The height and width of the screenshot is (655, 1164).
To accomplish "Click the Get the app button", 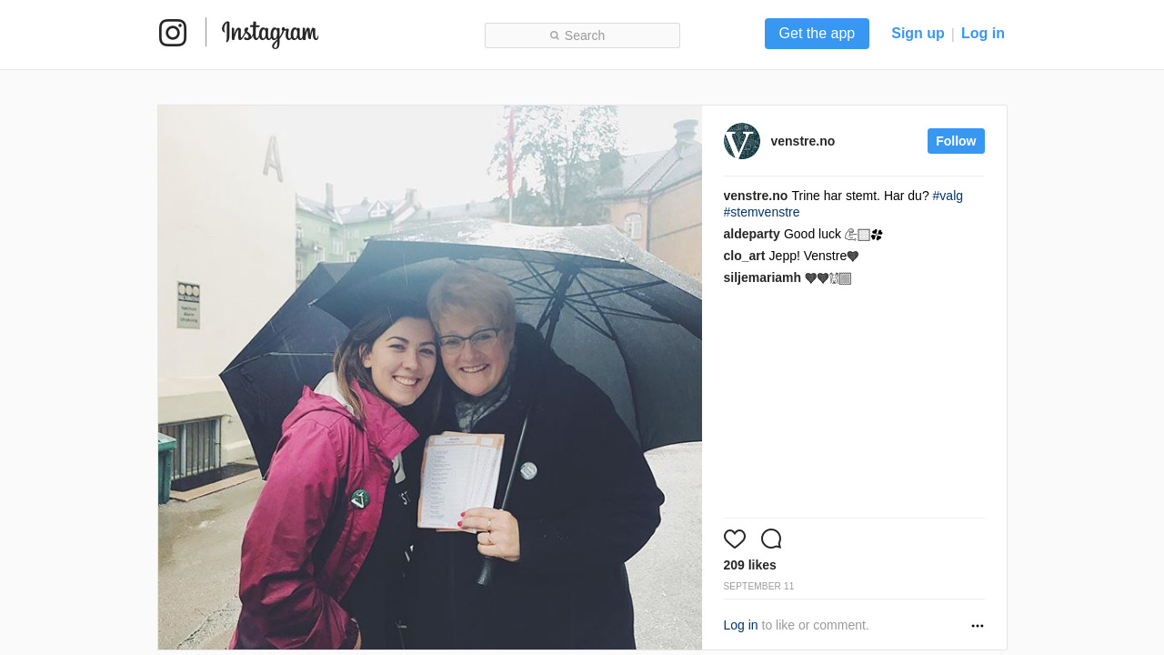I will pos(817,34).
